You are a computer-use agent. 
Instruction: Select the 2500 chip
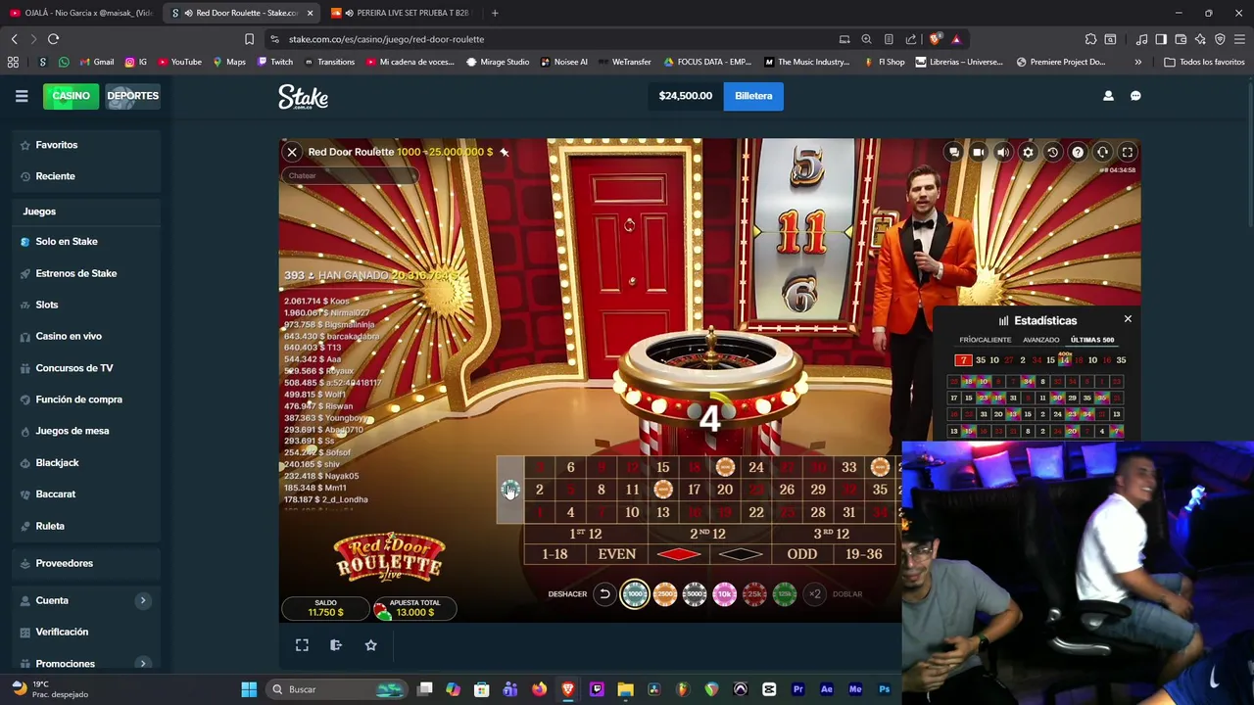pos(664,594)
